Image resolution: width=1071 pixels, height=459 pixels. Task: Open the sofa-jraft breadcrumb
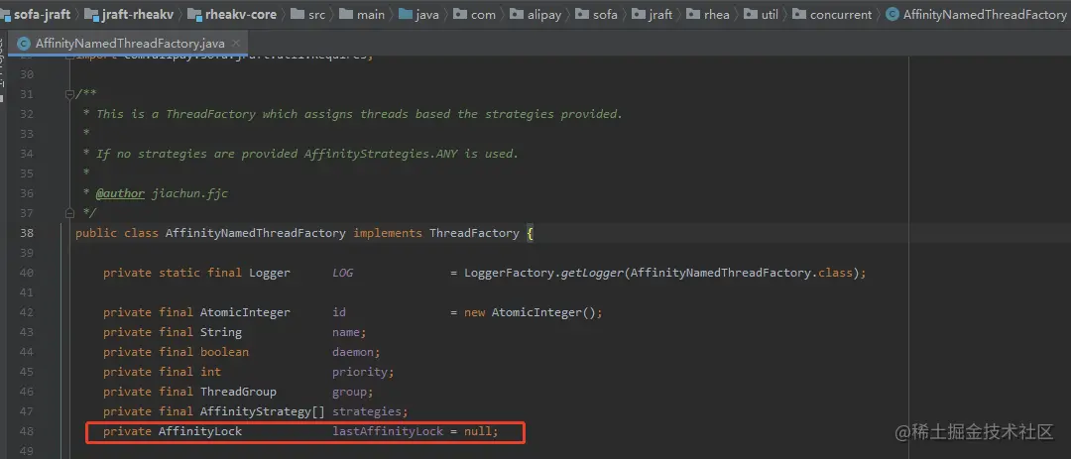coord(42,14)
